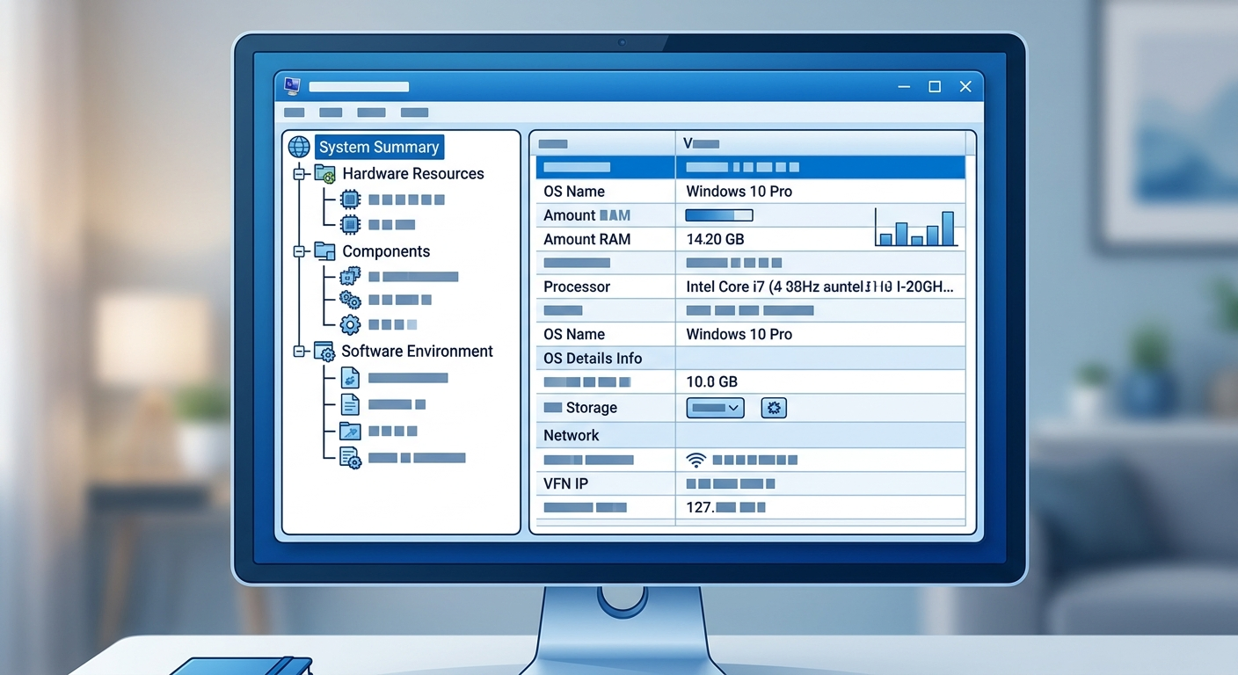Click the Software Environment folder-with-gear icon
Viewport: 1238px width, 675px height.
(x=324, y=352)
